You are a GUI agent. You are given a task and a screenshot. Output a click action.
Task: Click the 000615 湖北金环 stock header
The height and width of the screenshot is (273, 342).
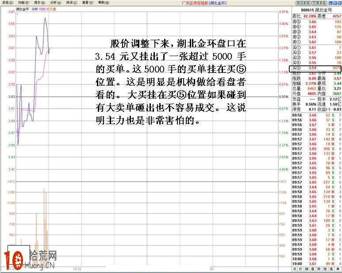316,10
